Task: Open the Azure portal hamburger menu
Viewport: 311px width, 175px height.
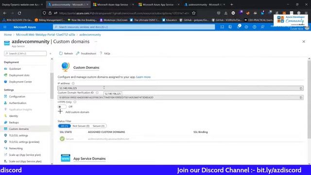Action: [x=5, y=27]
